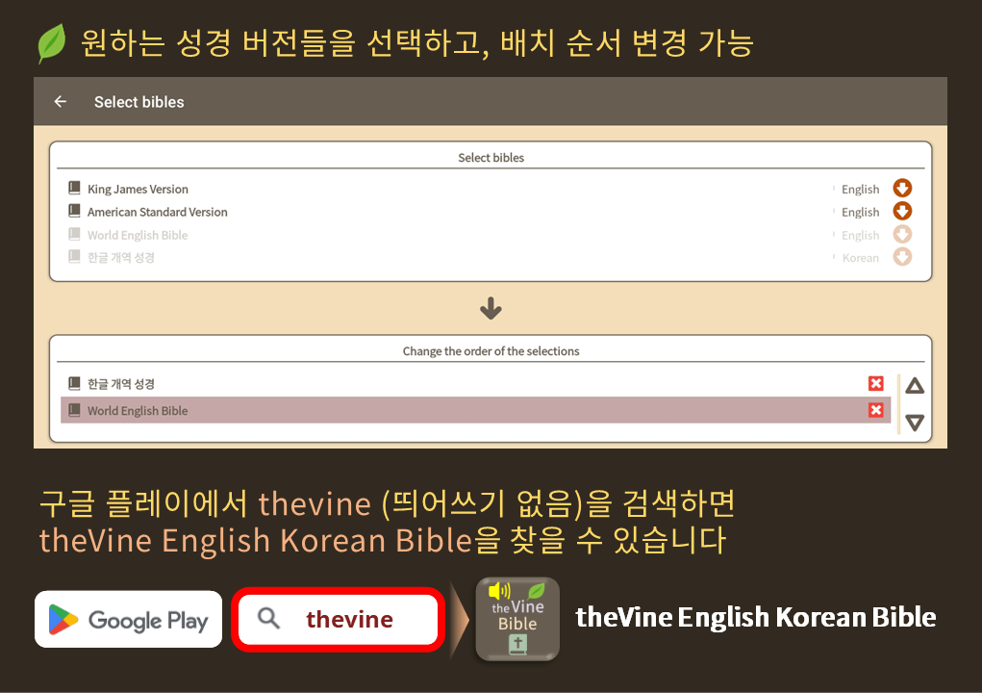This screenshot has width=982, height=693.
Task: Click the book icon in the highlighted World English Bible row
Action: (74, 410)
